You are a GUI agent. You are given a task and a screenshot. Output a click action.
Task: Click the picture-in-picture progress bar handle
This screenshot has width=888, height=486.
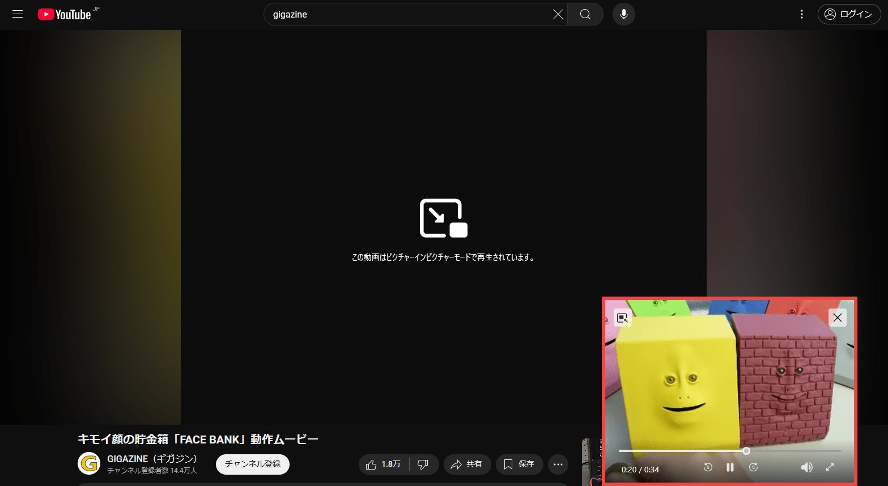point(746,451)
